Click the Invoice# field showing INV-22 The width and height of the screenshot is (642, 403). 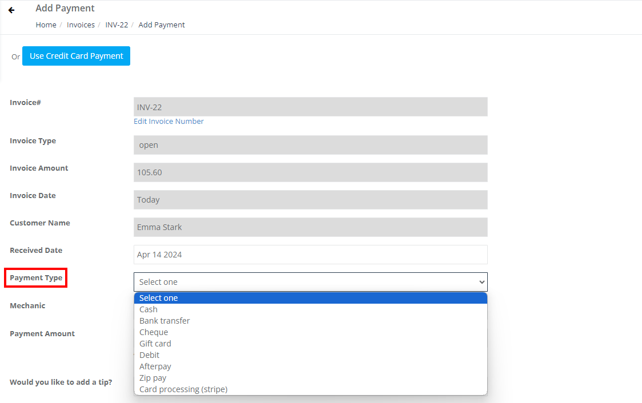[310, 107]
